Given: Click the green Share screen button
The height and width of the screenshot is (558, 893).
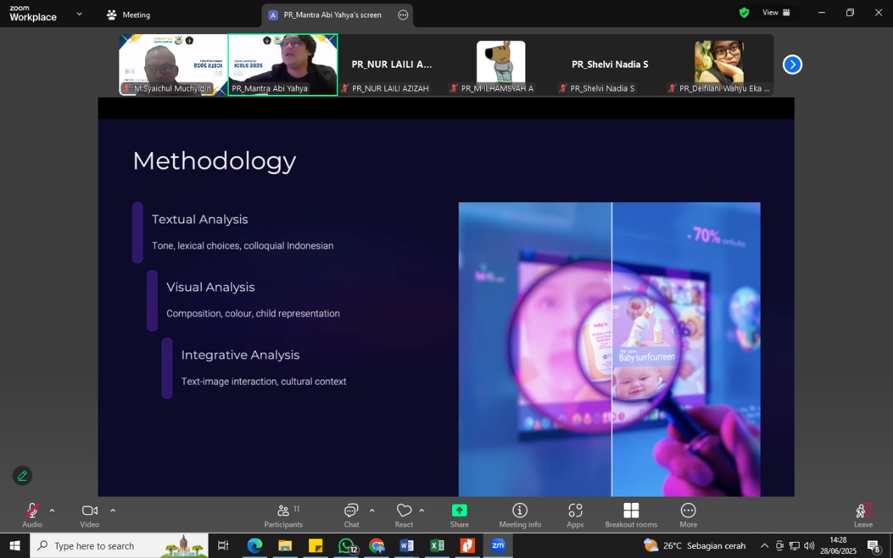Looking at the screenshot, I should click(459, 515).
